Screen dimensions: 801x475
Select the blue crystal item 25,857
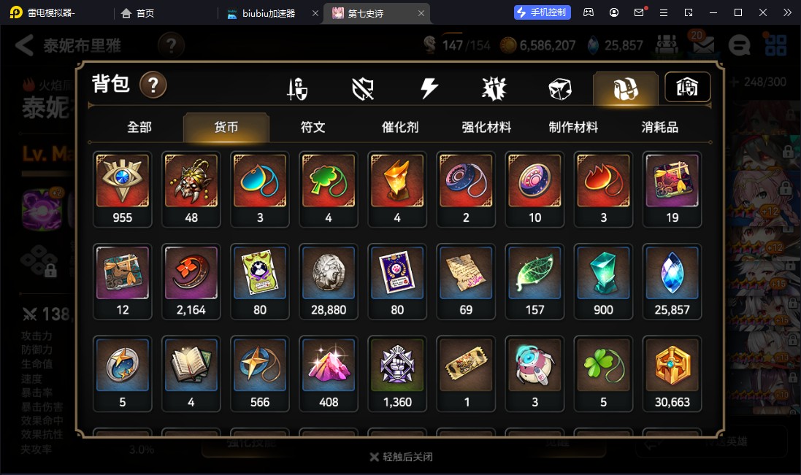(x=672, y=282)
